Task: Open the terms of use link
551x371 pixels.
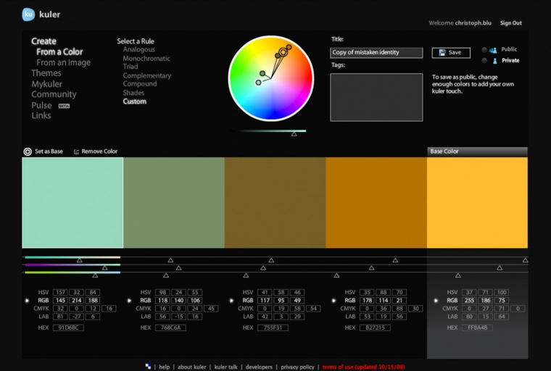Action: tap(363, 367)
